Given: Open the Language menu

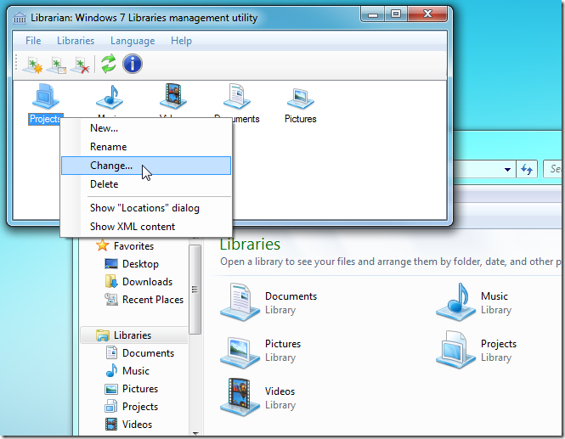Looking at the screenshot, I should (x=133, y=41).
